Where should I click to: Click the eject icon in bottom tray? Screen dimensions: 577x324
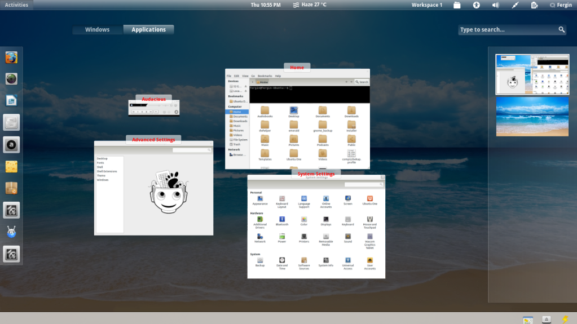coord(547,319)
